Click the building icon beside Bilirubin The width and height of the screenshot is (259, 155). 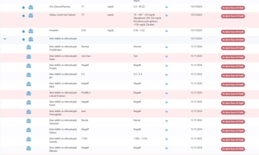[29, 148]
